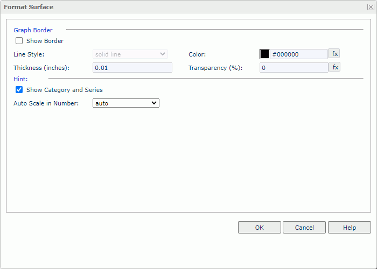This screenshot has width=377, height=269.
Task: Expand the Auto Scale in Number dropdown
Action: (126, 103)
